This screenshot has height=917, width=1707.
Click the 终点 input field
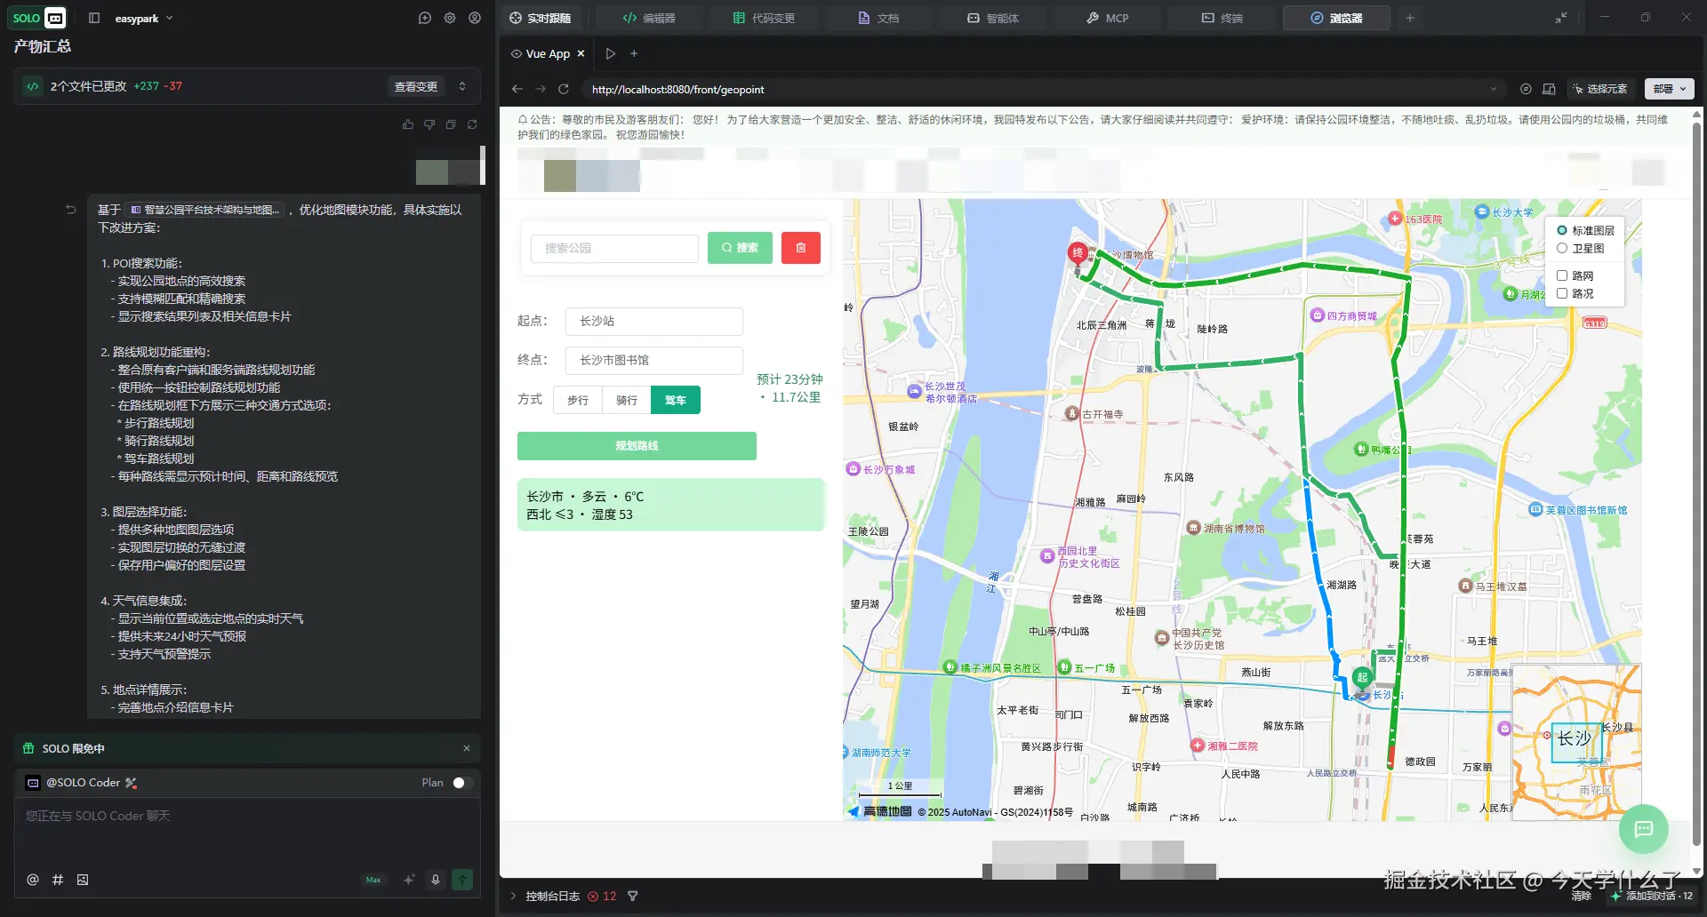click(x=654, y=360)
